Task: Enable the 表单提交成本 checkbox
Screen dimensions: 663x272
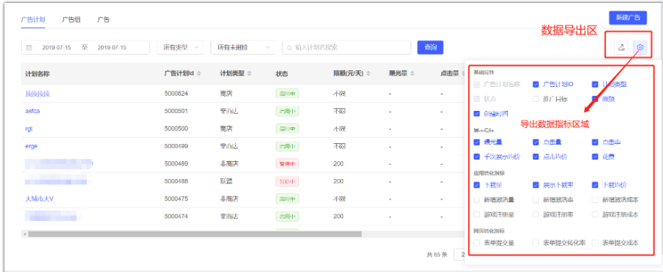Action: pos(595,243)
